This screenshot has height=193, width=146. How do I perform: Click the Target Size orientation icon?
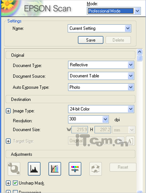[130, 141]
